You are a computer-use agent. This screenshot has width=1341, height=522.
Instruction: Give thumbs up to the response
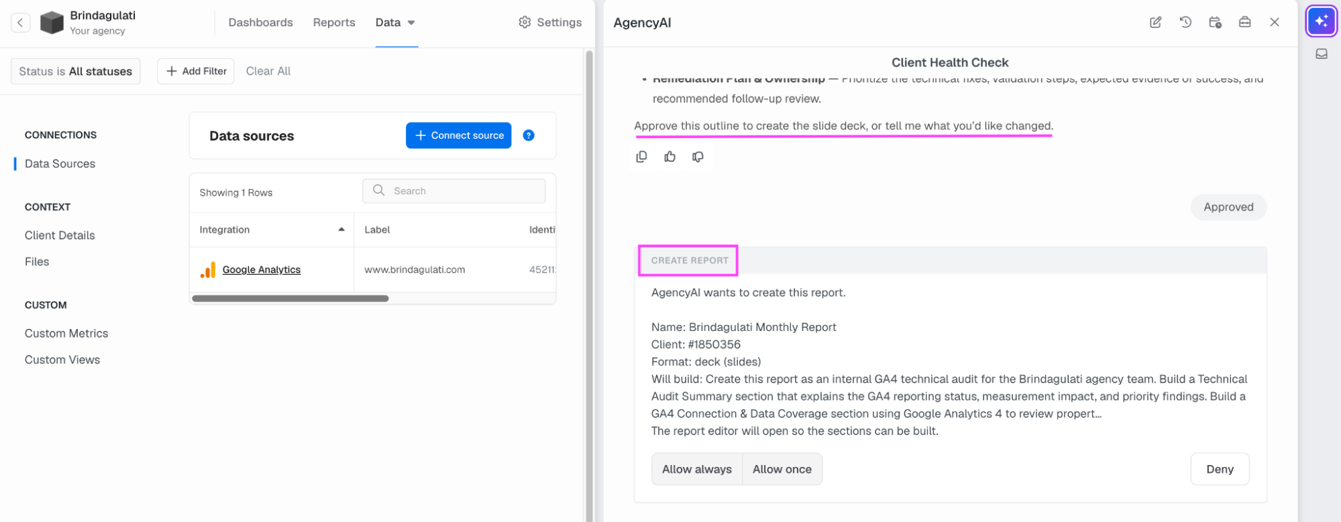coord(669,157)
